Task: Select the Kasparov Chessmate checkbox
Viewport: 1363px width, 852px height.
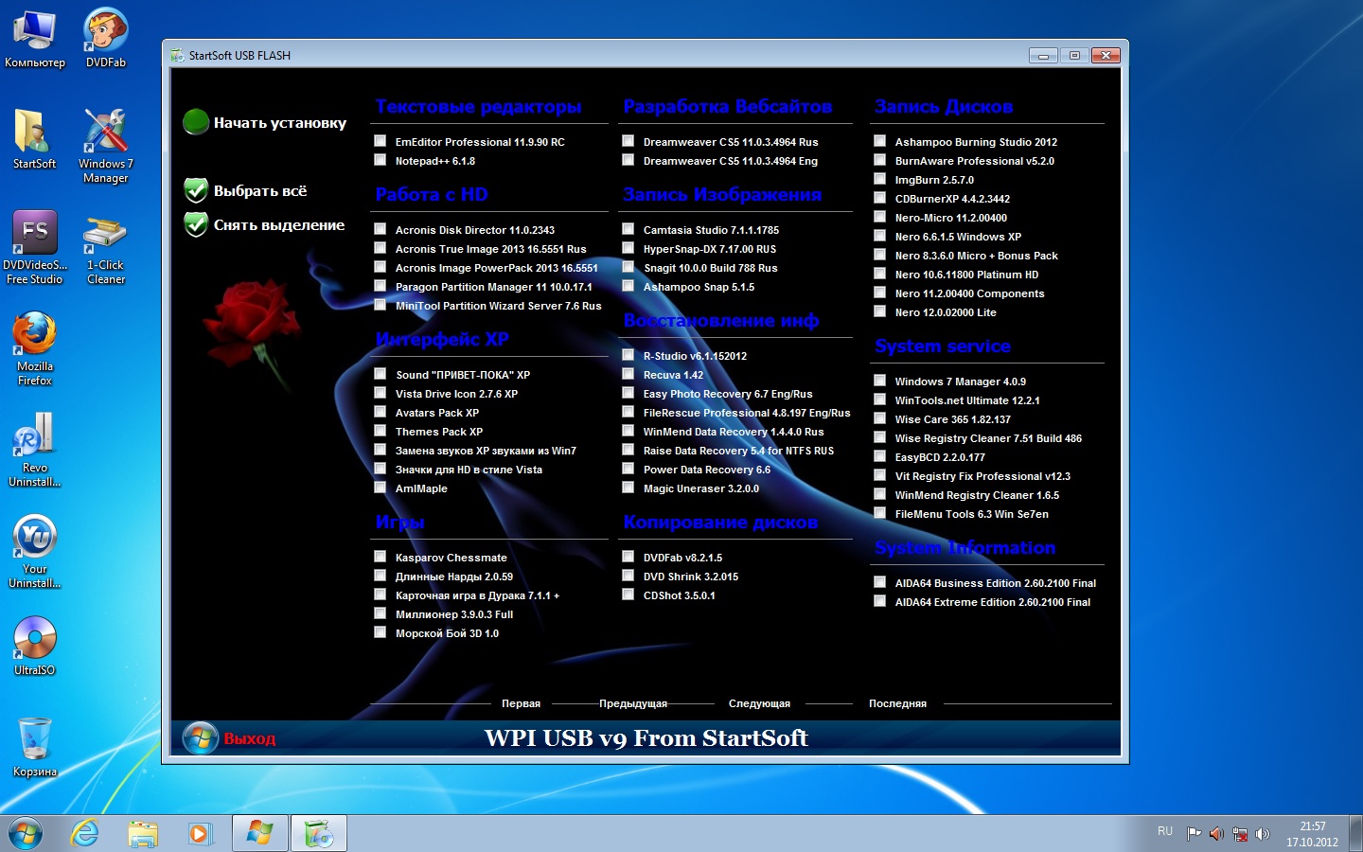Action: pos(381,557)
